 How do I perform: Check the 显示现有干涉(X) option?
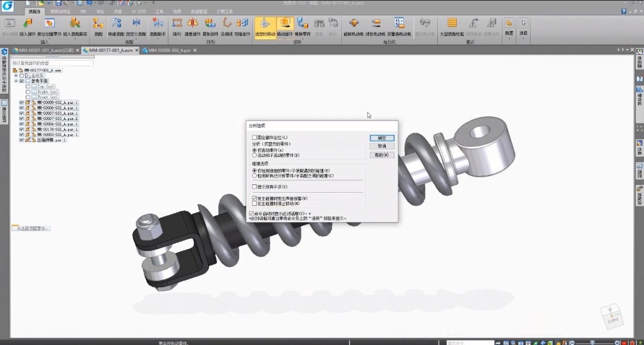pyautogui.click(x=254, y=186)
